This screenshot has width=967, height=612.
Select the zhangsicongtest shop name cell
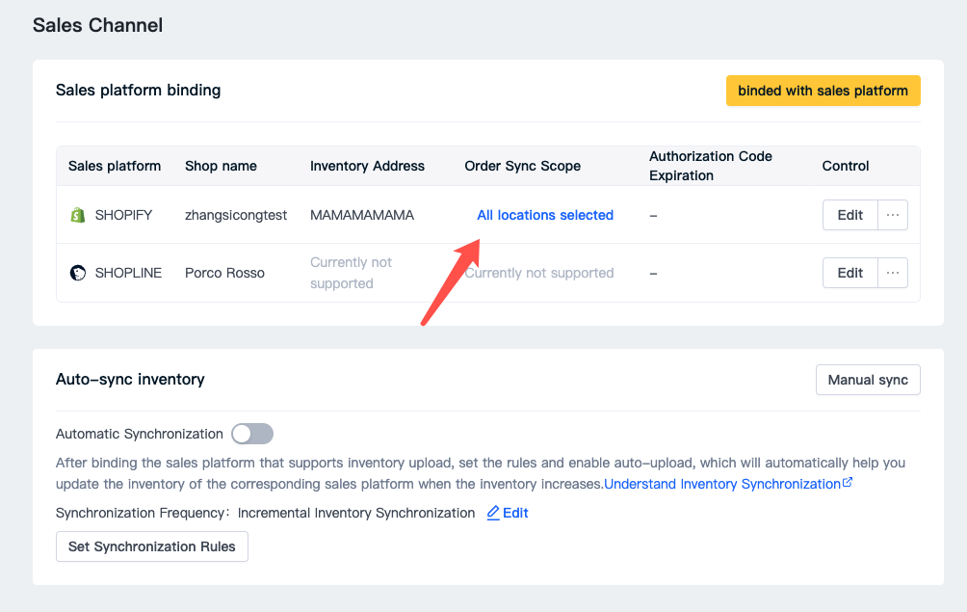tap(236, 215)
